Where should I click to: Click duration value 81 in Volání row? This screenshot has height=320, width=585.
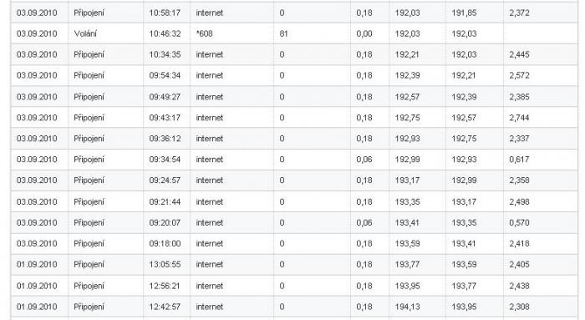[283, 33]
